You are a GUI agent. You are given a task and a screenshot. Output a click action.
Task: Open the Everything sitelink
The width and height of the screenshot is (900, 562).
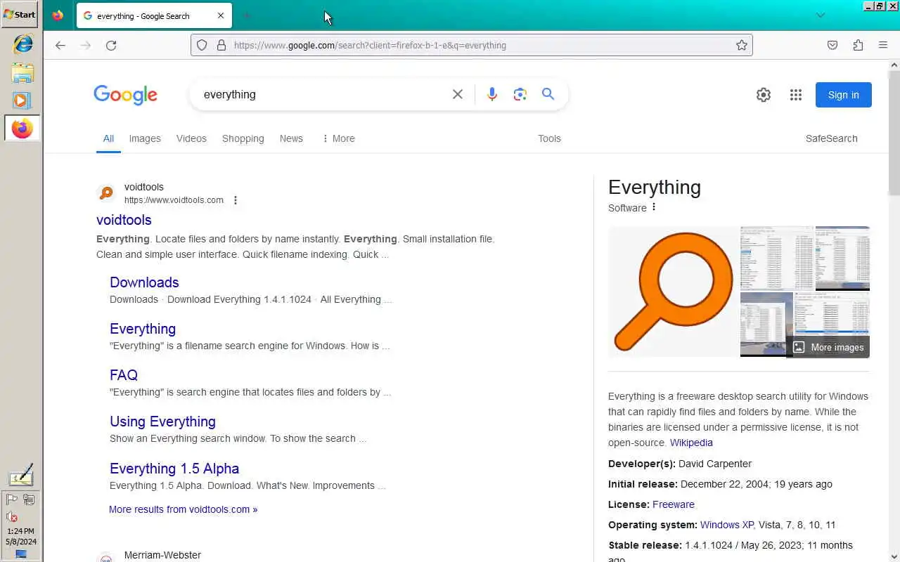[143, 329]
